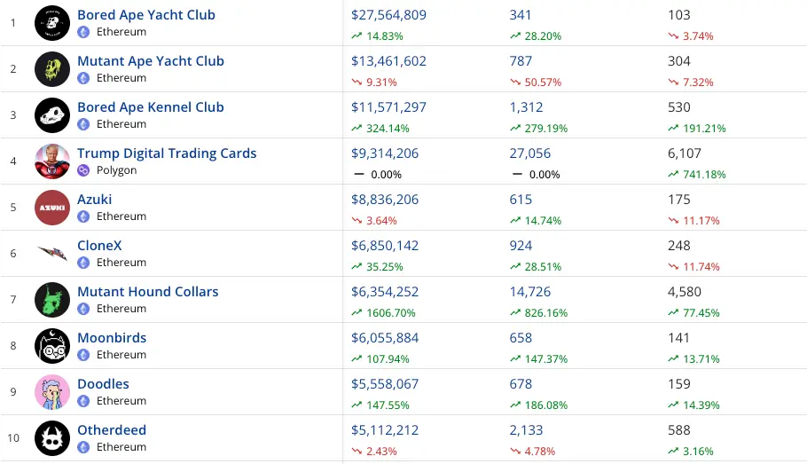Click the 186.08% change in Doodles row
807x464 pixels.
coord(546,405)
